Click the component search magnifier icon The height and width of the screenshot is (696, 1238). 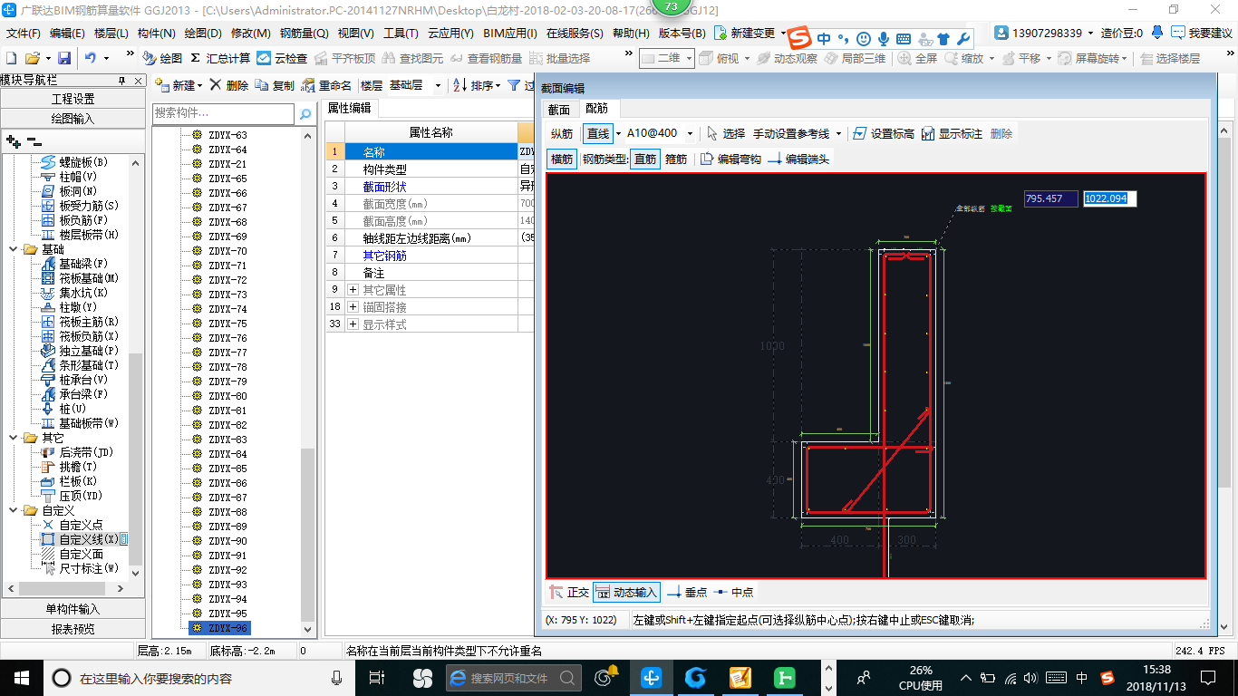click(306, 113)
